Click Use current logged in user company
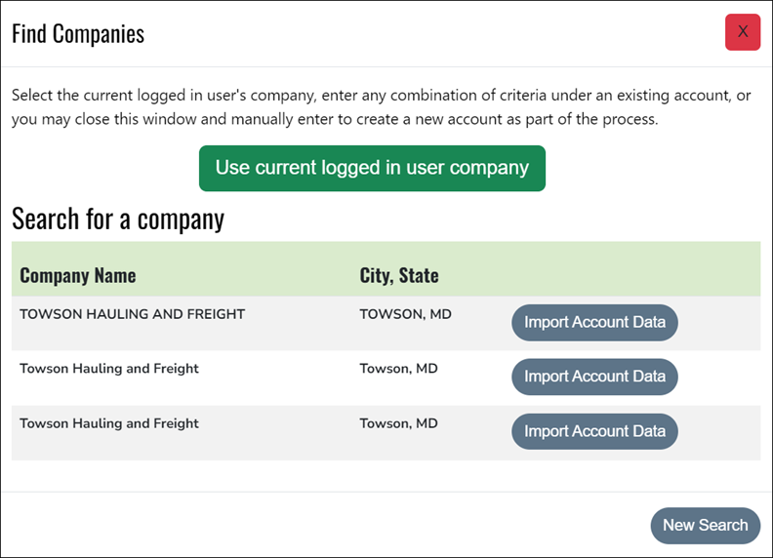773x558 pixels. click(x=372, y=168)
